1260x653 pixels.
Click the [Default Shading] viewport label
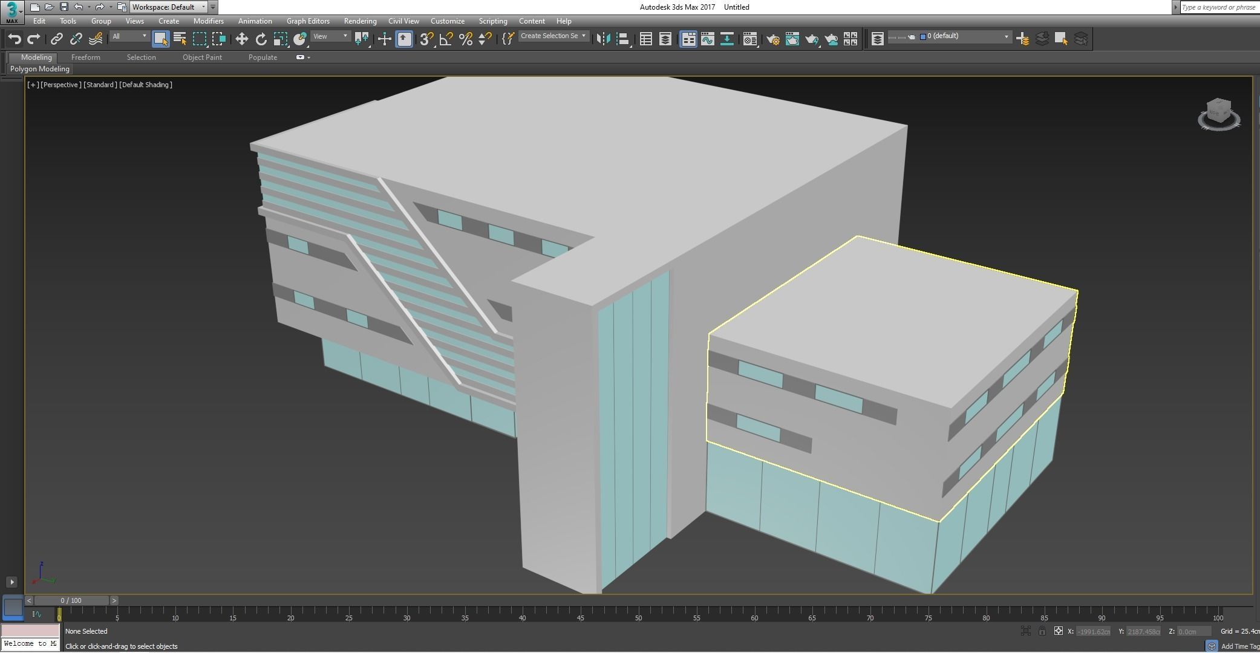pos(146,85)
